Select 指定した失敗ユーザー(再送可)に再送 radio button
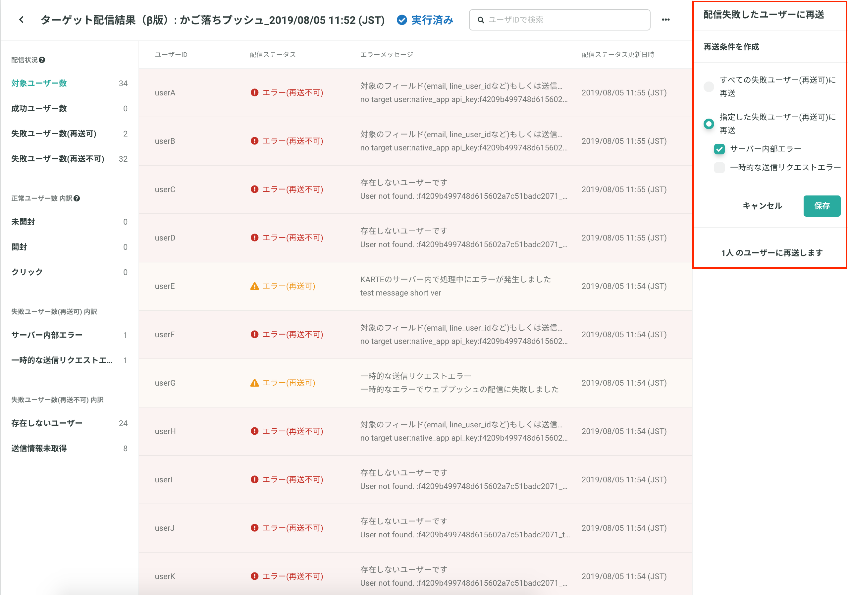The width and height of the screenshot is (848, 595). click(709, 124)
